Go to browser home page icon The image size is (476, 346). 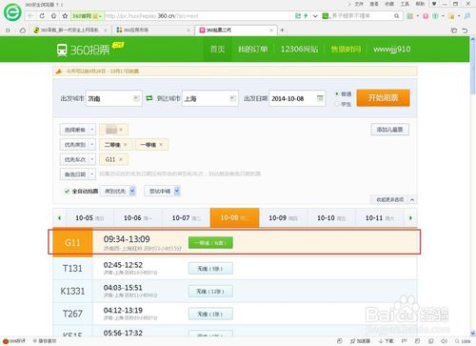coord(53,16)
